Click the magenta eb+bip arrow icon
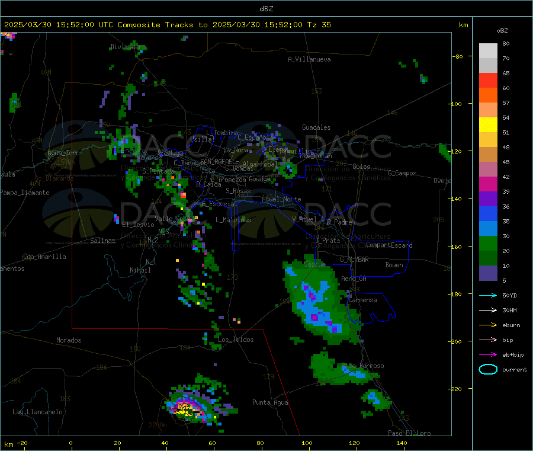This screenshot has width=533, height=451. pyautogui.click(x=488, y=354)
